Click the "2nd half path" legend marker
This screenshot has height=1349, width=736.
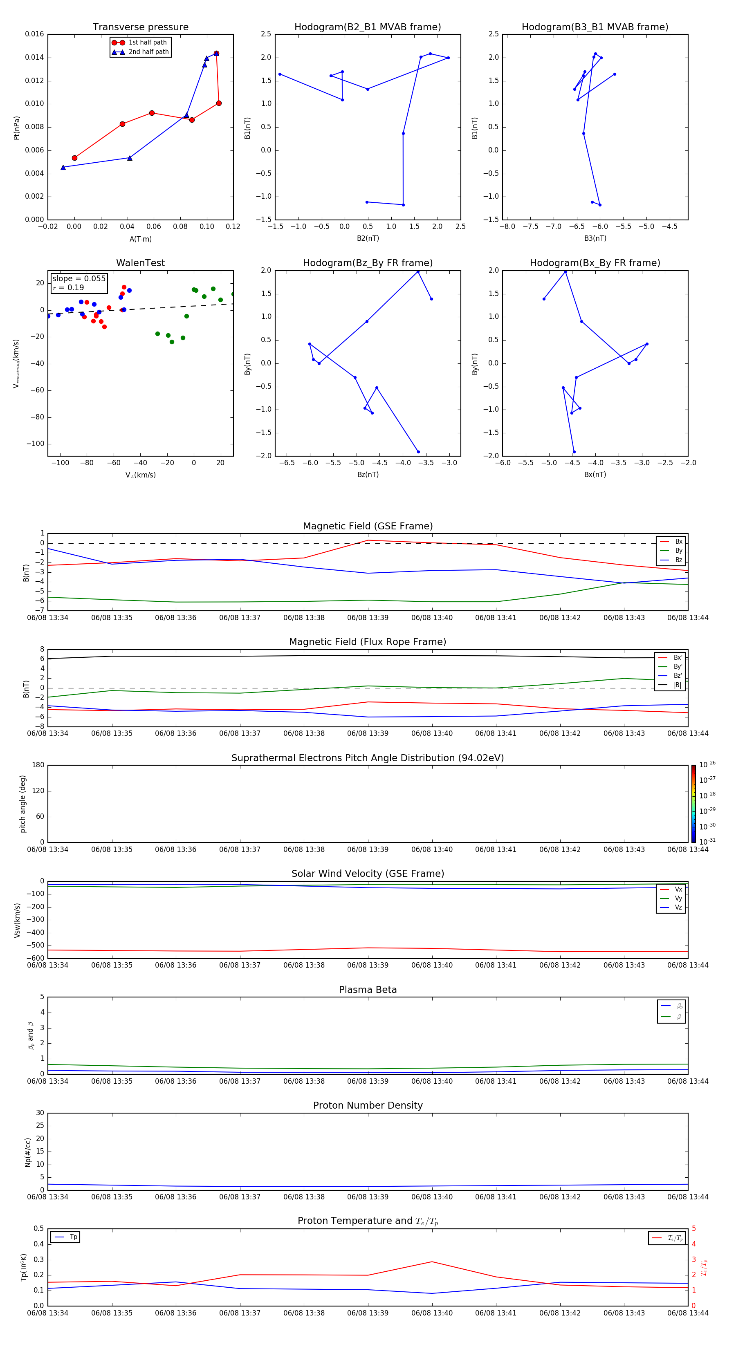(x=119, y=52)
